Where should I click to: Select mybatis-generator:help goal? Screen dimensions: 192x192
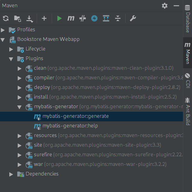click(x=91, y=126)
